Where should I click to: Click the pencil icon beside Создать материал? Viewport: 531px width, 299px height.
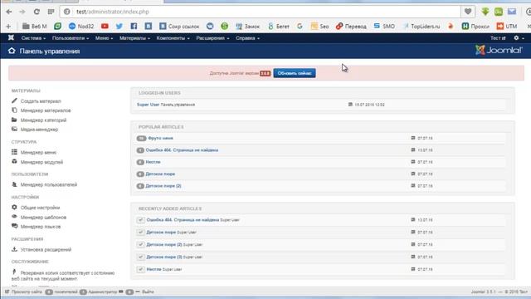[x=14, y=100]
